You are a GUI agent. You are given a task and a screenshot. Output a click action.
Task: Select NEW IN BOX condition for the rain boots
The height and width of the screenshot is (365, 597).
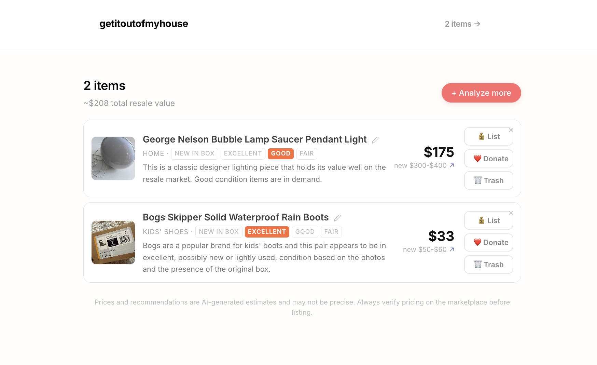[219, 232]
